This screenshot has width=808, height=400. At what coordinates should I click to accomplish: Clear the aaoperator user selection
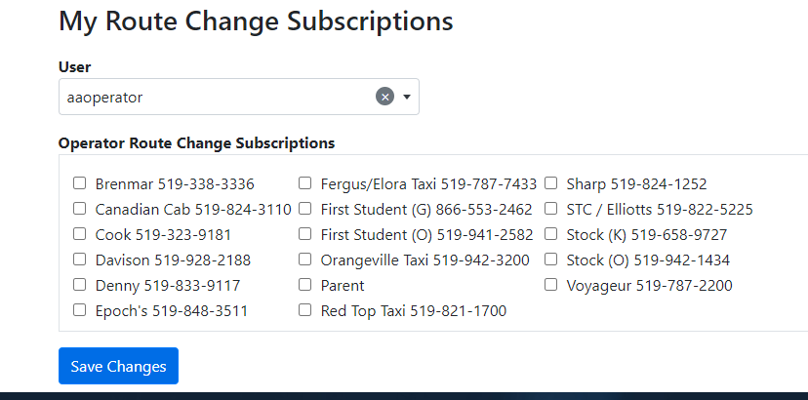point(384,97)
